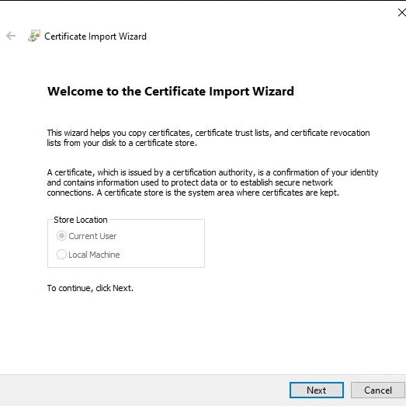
Task: Click the Cancel button
Action: tap(378, 390)
